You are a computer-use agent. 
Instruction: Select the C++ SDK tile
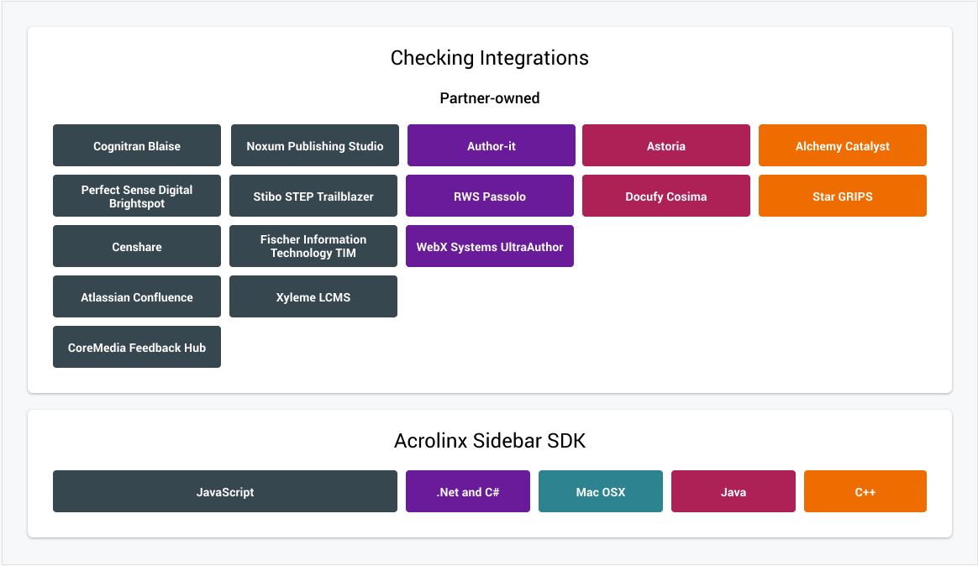(865, 491)
